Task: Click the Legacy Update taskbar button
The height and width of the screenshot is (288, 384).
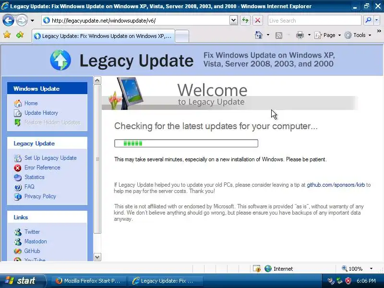Action: (x=166, y=281)
